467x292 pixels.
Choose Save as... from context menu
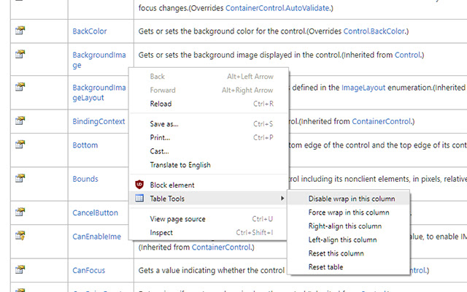(x=164, y=124)
